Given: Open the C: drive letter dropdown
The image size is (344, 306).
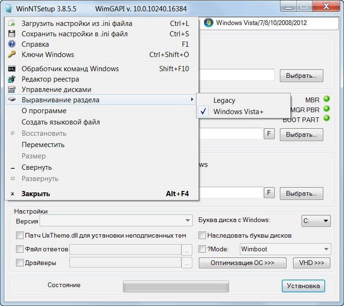Looking at the screenshot, I should coord(316,221).
